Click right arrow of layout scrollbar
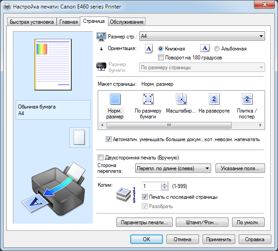278x251 pixels. (x=260, y=125)
